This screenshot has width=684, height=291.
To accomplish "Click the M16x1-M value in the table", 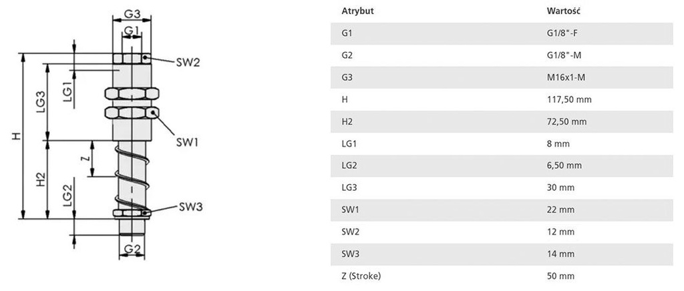I will [x=566, y=77].
